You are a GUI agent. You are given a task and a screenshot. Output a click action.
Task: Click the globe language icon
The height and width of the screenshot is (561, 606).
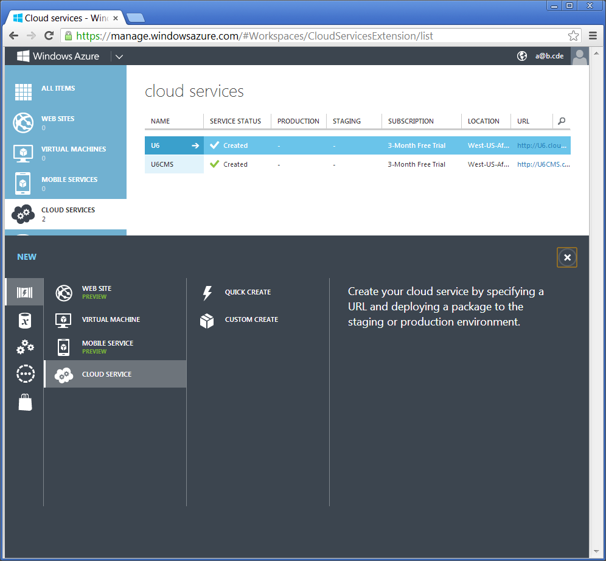tap(522, 56)
